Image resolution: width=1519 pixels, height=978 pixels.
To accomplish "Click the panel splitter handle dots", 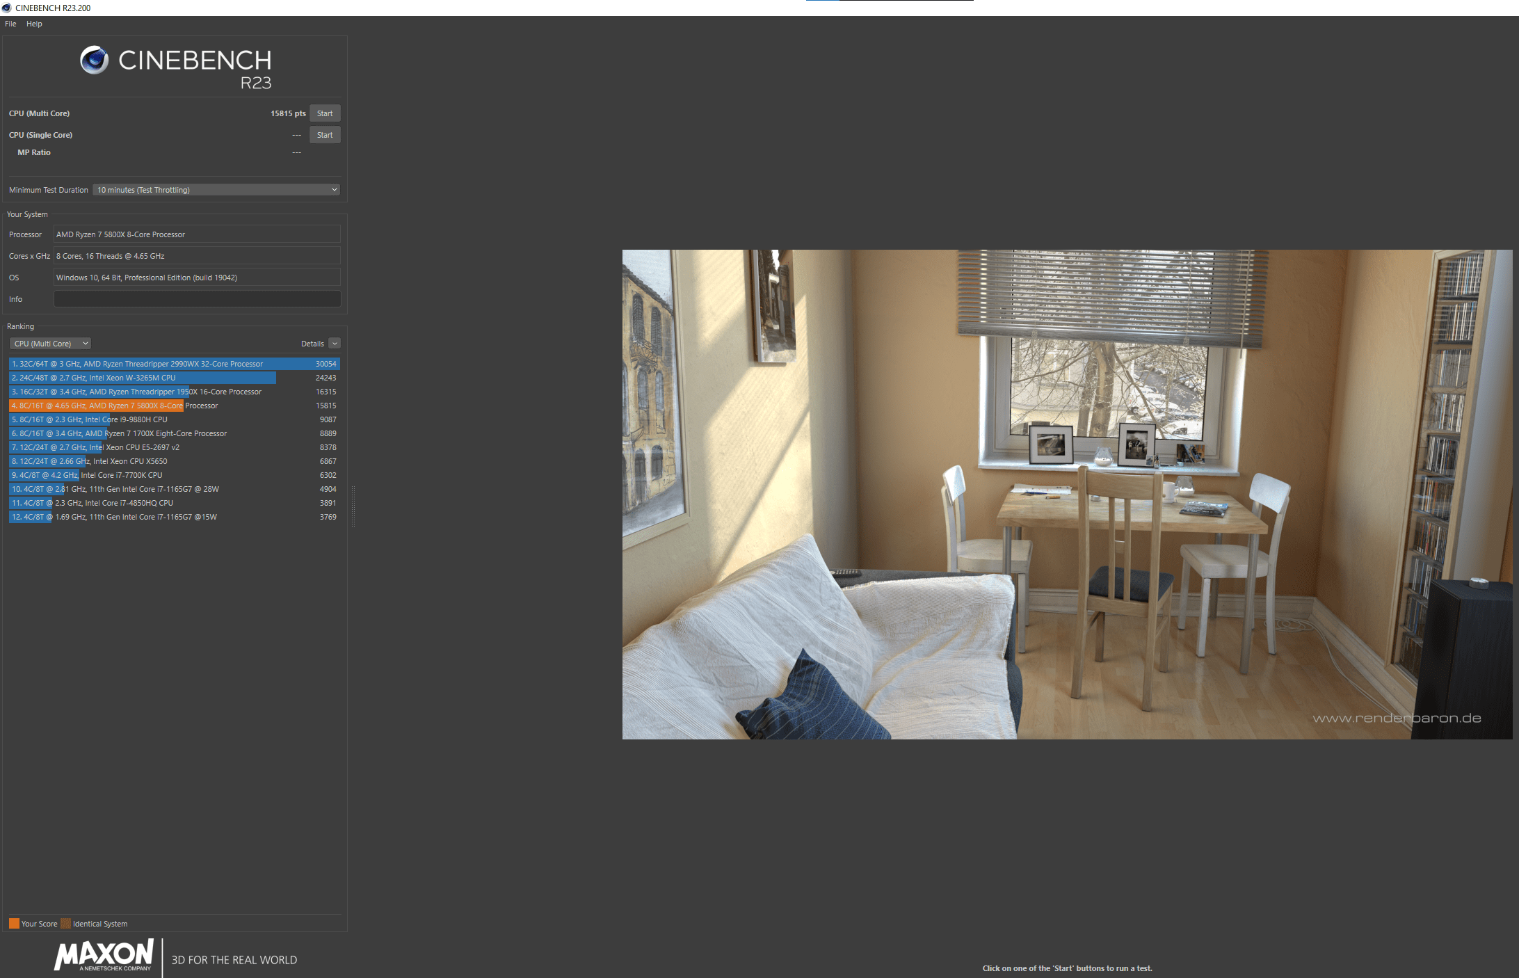I will [353, 506].
